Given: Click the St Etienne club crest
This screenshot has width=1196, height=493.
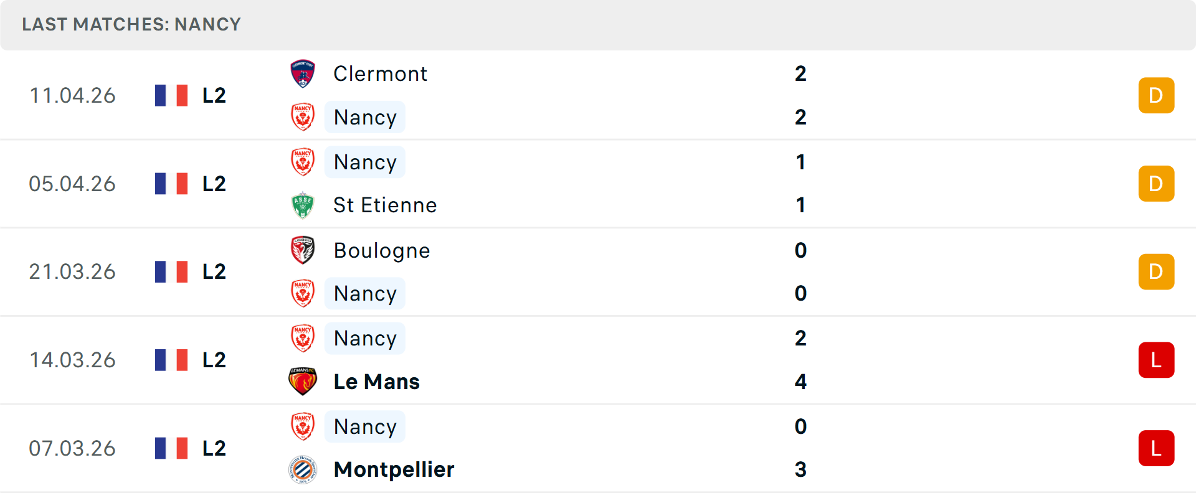Looking at the screenshot, I should pyautogui.click(x=303, y=205).
